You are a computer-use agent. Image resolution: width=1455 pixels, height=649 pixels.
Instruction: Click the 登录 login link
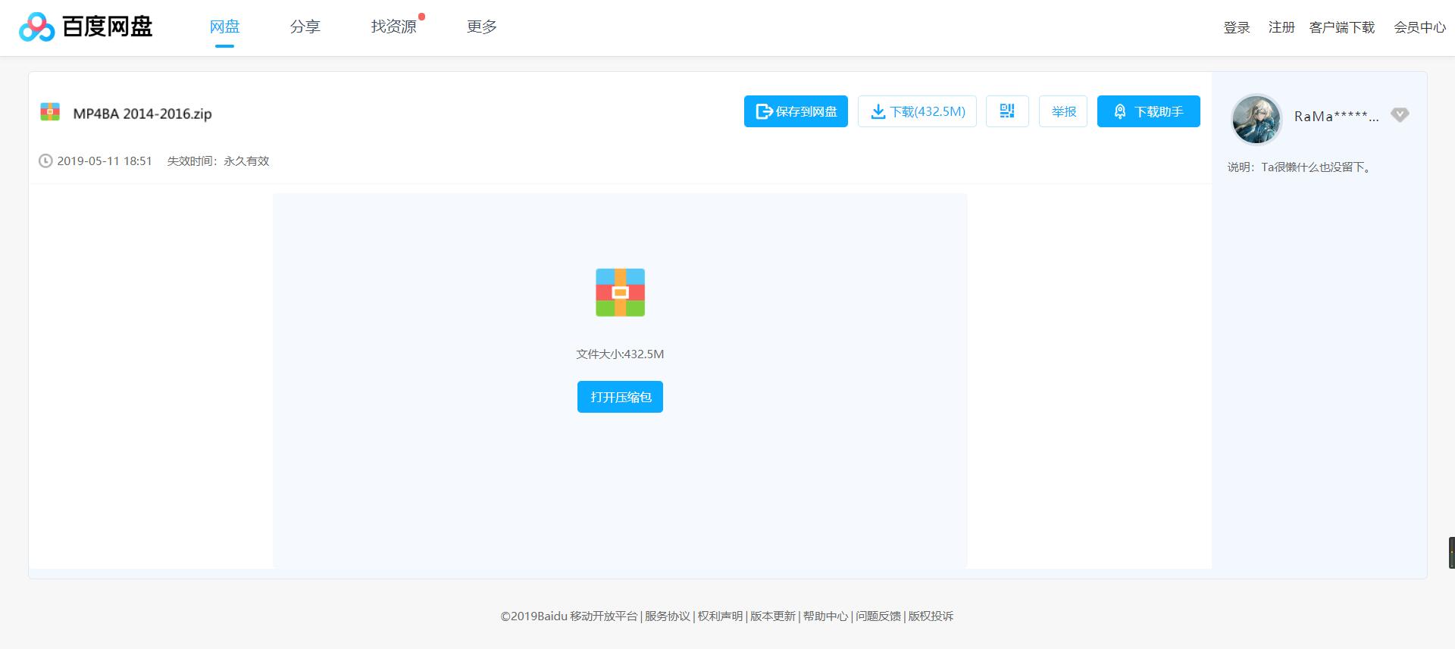click(1236, 28)
